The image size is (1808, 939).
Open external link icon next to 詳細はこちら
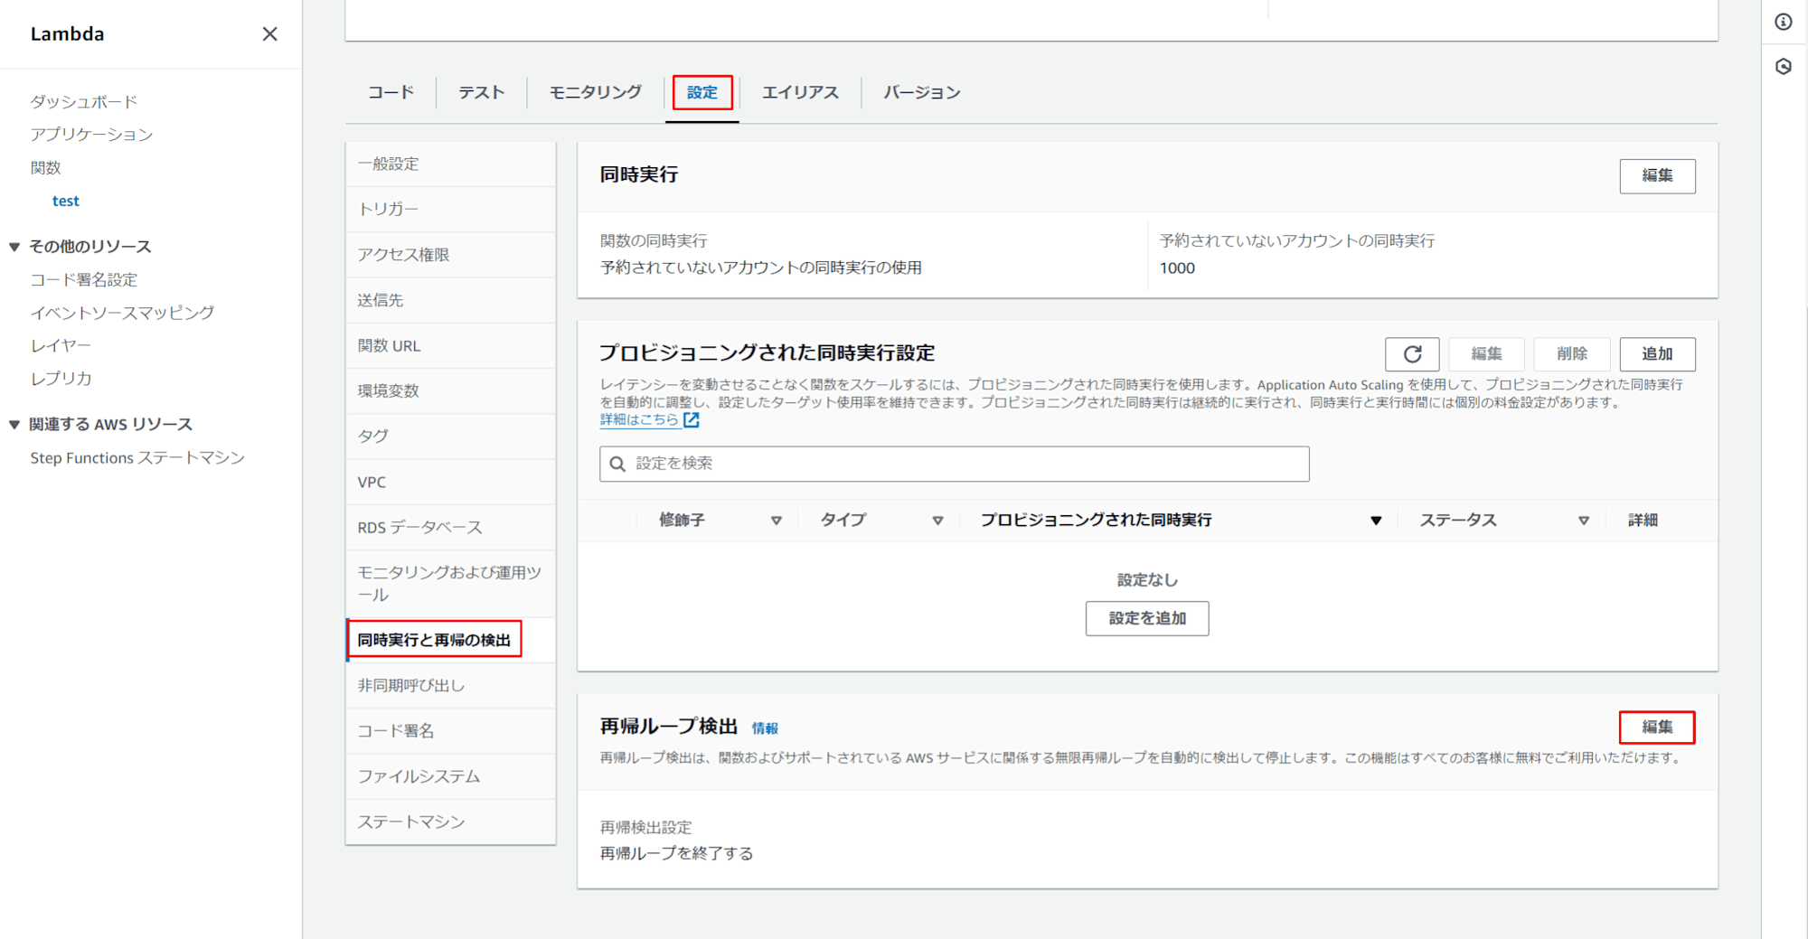click(x=692, y=420)
